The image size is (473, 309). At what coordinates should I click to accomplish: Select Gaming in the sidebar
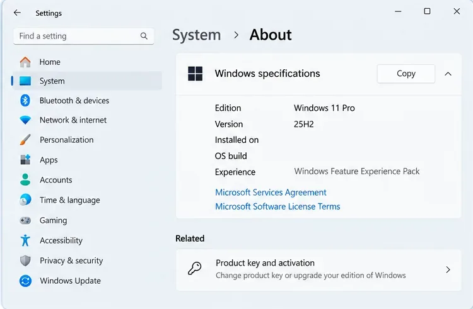[88, 220]
